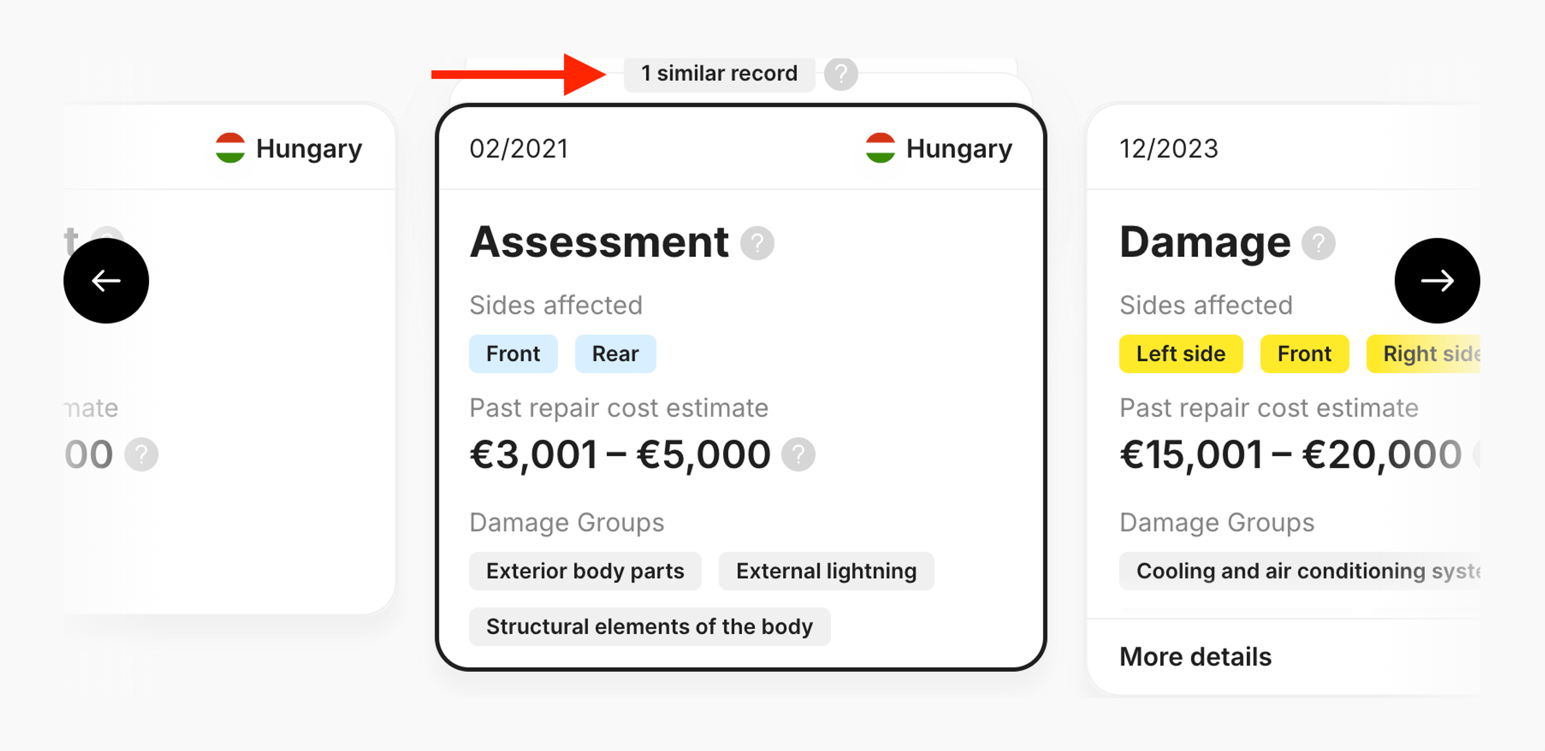Screen dimensions: 1545x751
Task: Select the External lightning tag
Action: 826,570
